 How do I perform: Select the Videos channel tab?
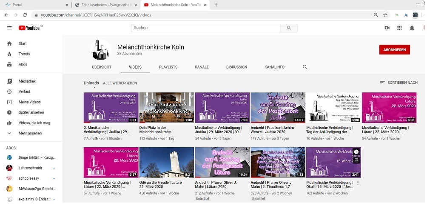pos(135,67)
